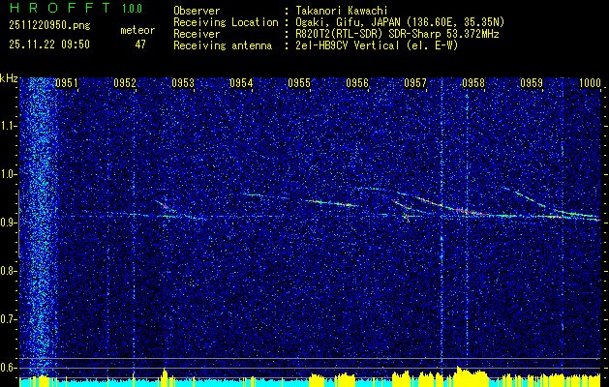Click the meteor count label

pyautogui.click(x=137, y=30)
